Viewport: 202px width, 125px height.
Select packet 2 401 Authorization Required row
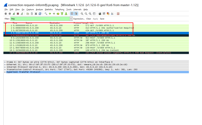pos(96,28)
